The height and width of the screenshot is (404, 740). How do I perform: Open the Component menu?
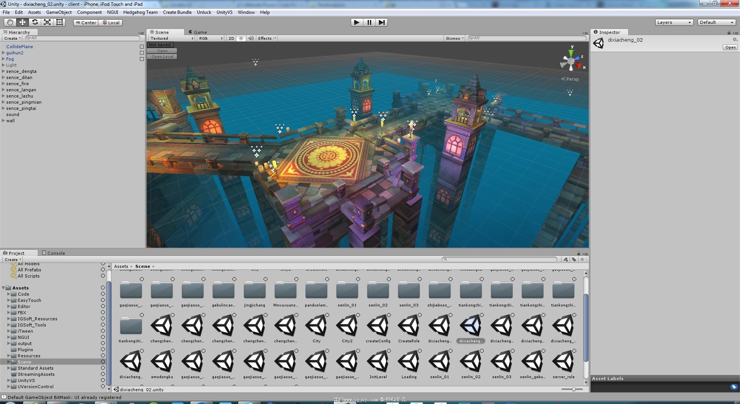(x=89, y=12)
